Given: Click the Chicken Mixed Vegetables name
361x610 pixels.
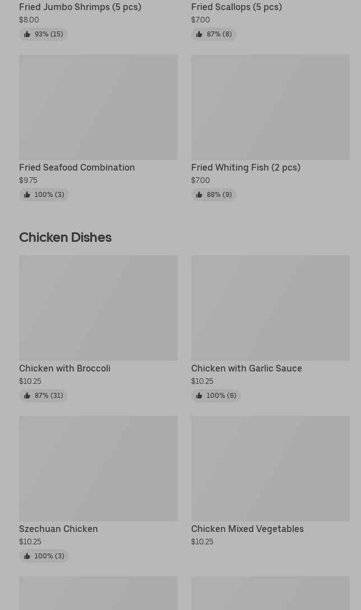Looking at the screenshot, I should 247,529.
